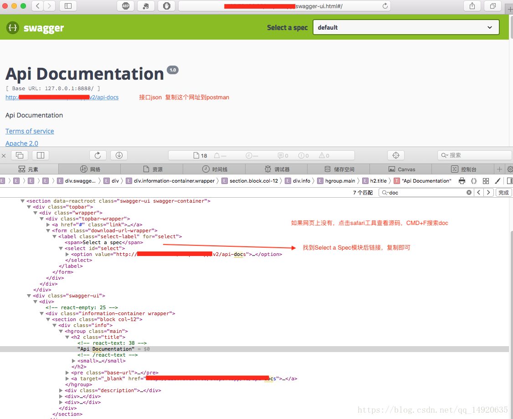Select h2.title breadcrumb item

coord(374,181)
